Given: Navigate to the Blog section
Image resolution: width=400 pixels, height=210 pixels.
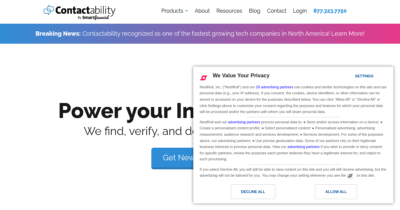Looking at the screenshot, I should (x=255, y=11).
